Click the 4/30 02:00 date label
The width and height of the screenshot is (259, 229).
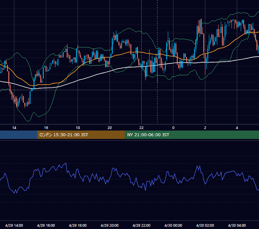point(205,225)
